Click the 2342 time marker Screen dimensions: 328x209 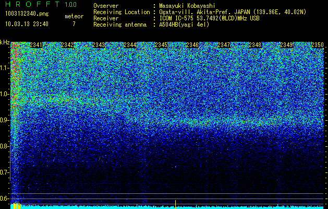pos(67,45)
